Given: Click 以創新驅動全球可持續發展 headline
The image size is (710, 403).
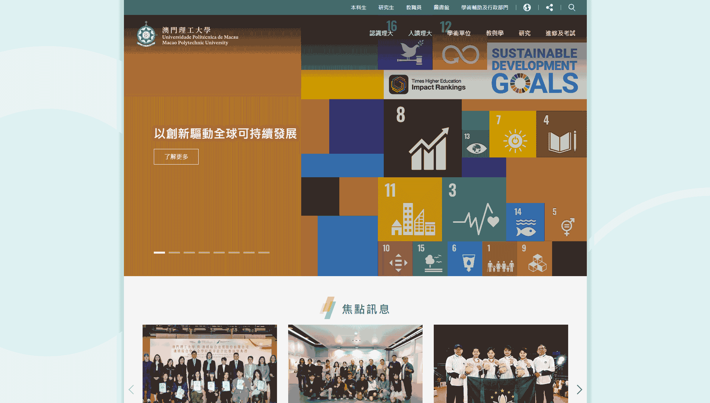Looking at the screenshot, I should point(225,134).
